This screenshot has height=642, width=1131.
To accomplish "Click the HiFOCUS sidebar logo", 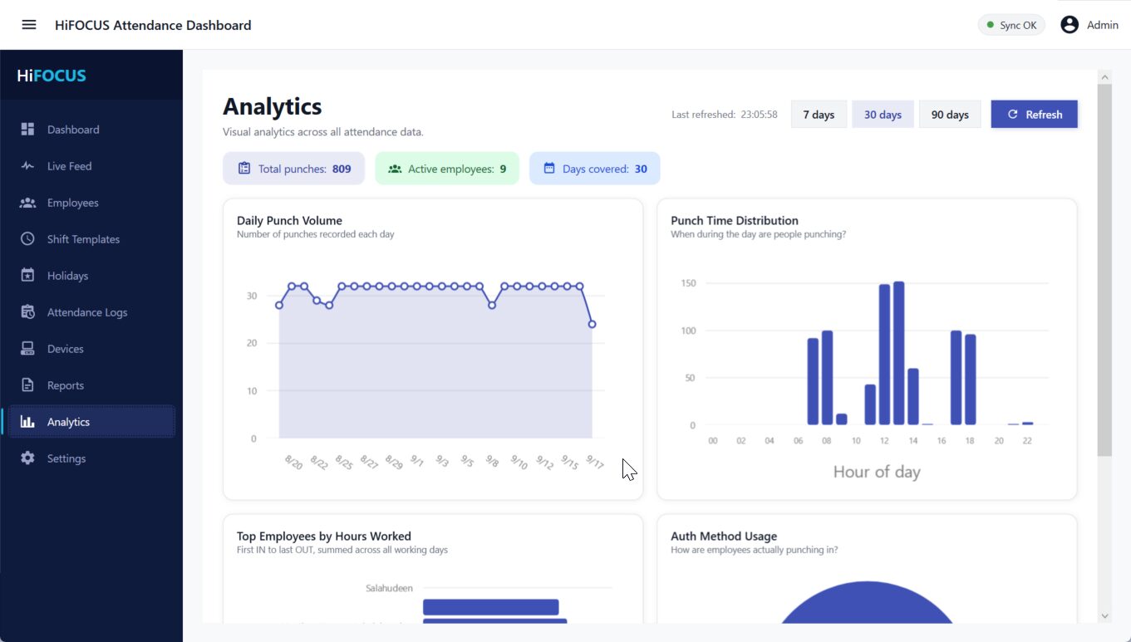I will click(x=52, y=76).
